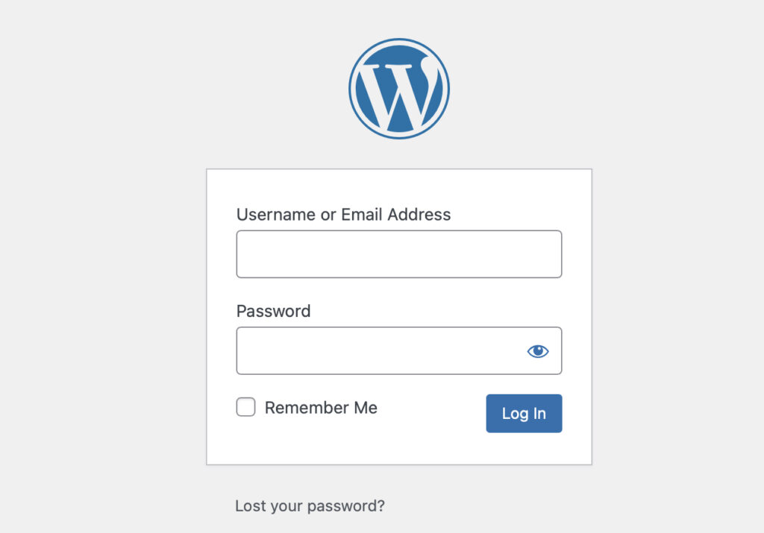
Task: Enable the Remember Me checkbox
Action: tap(245, 407)
